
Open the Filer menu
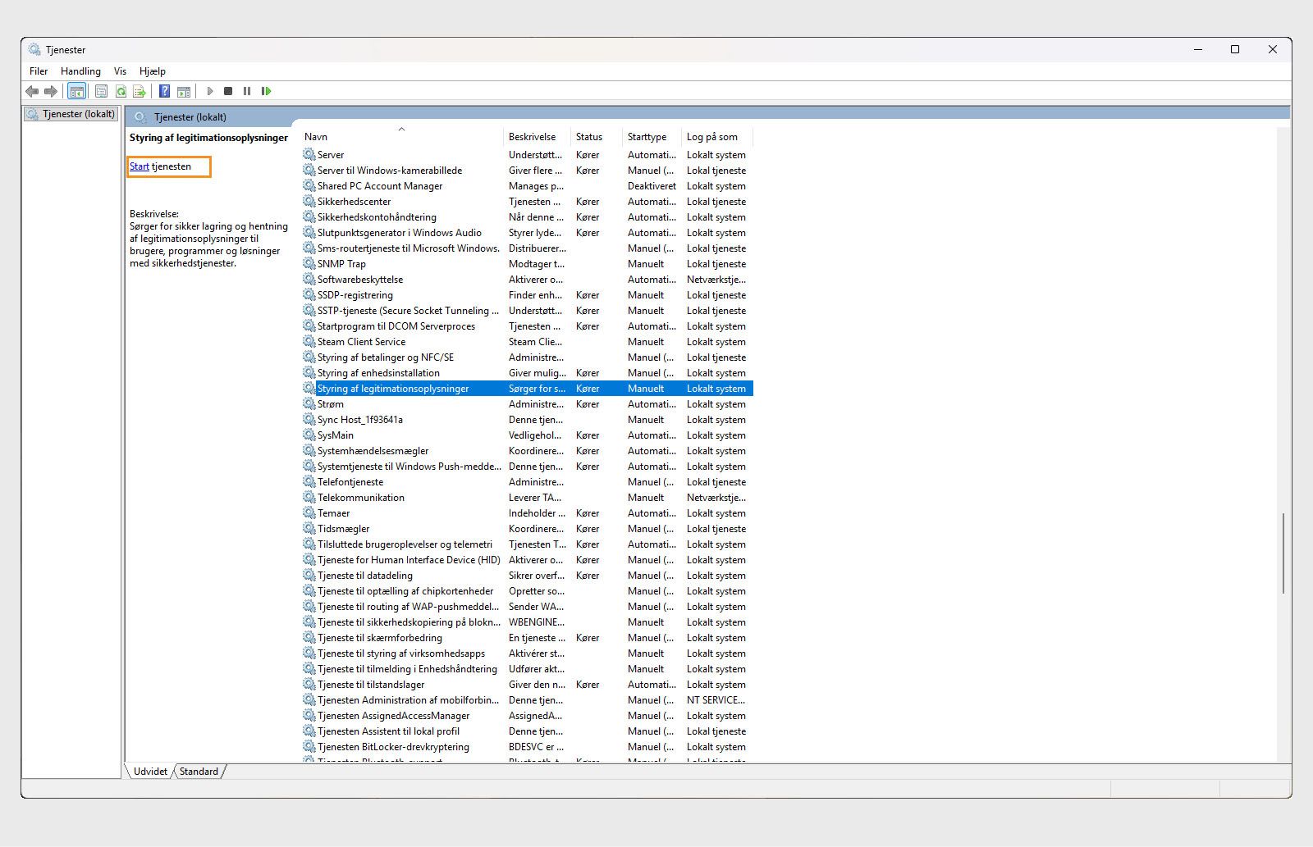tap(39, 71)
